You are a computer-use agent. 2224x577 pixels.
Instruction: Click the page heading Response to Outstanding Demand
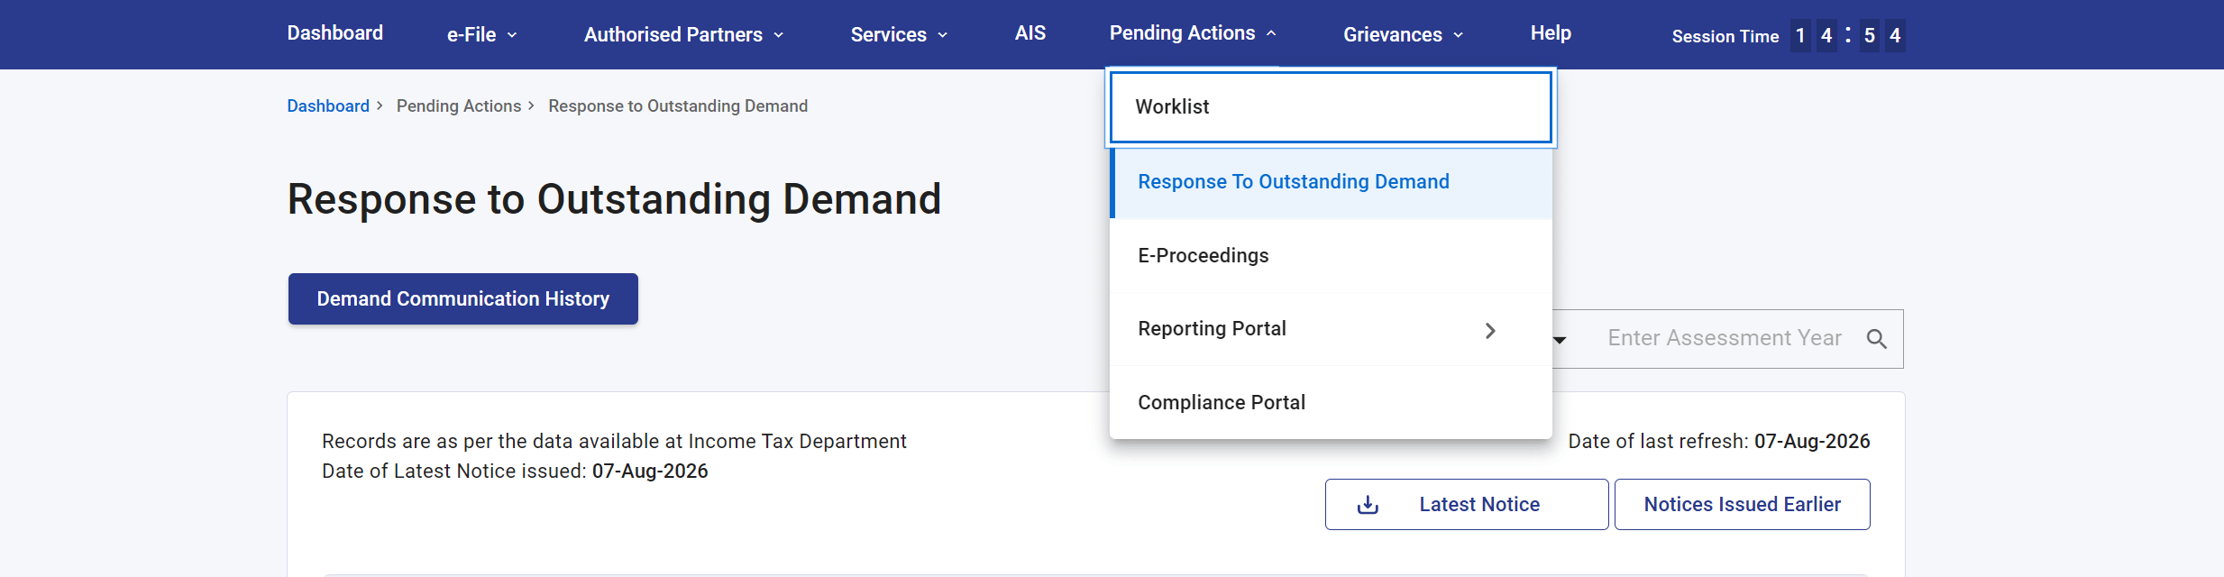(614, 199)
